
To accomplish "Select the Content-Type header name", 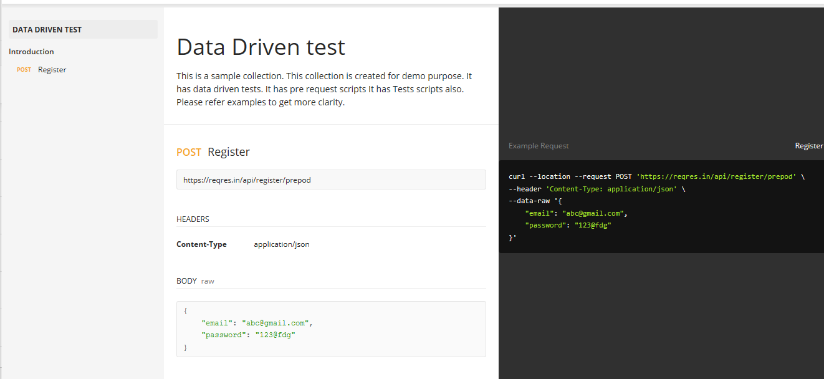I will 201,244.
